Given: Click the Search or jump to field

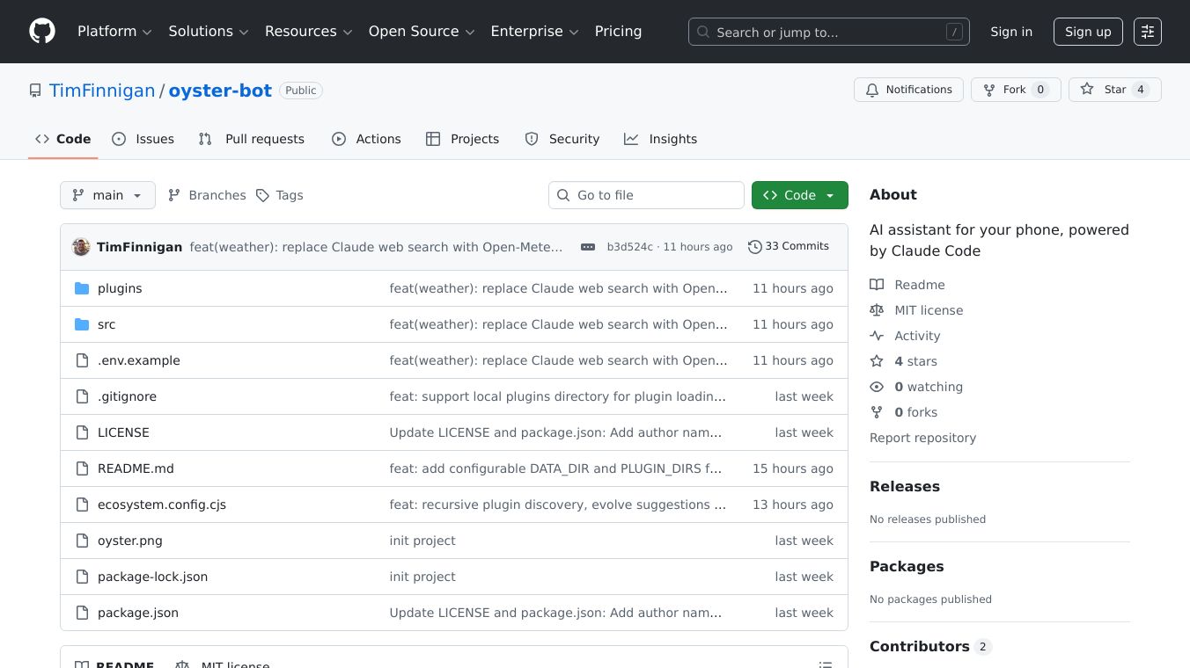Looking at the screenshot, I should [827, 32].
